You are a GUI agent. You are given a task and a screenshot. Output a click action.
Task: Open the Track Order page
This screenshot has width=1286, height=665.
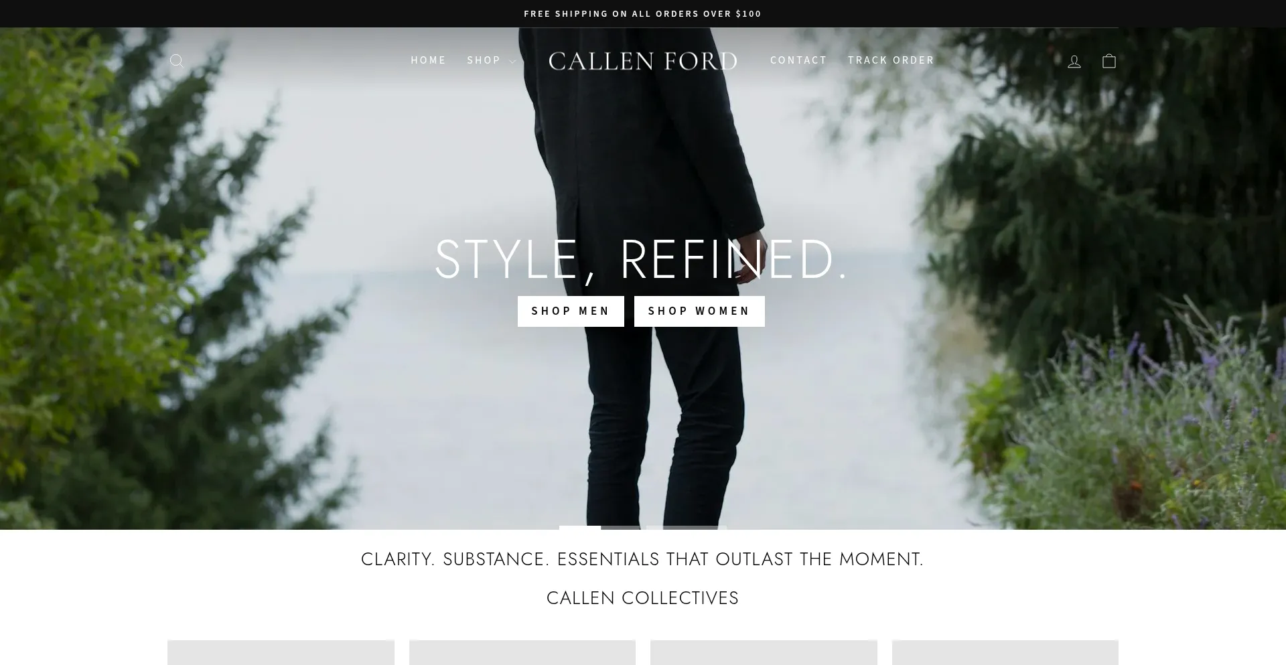click(x=891, y=60)
